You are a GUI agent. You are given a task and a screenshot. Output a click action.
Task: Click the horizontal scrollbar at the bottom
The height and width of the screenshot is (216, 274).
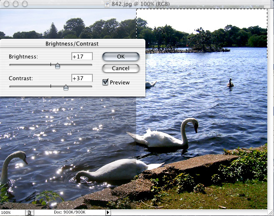[188, 213]
